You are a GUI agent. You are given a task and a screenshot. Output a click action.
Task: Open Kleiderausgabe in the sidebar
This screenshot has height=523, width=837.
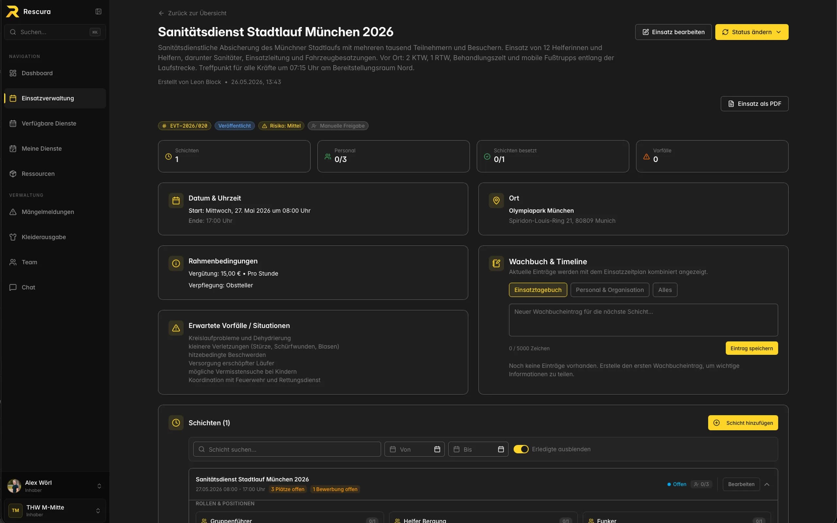(x=55, y=237)
